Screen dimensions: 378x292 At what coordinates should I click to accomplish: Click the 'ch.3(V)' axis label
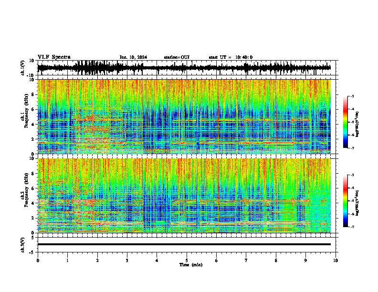click(x=23, y=245)
